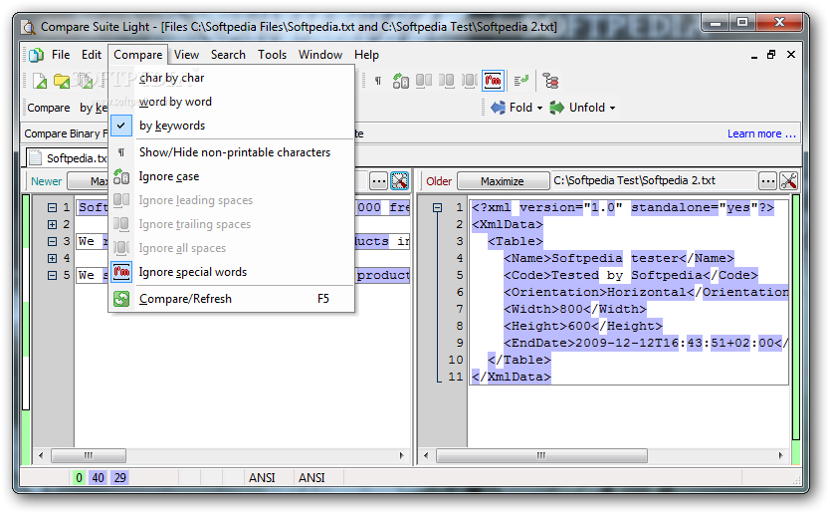Click the green 0 status bar counter
Screen dimensions: 830x514
79,478
